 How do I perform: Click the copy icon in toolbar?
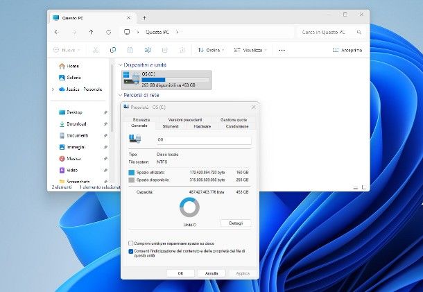(x=113, y=50)
